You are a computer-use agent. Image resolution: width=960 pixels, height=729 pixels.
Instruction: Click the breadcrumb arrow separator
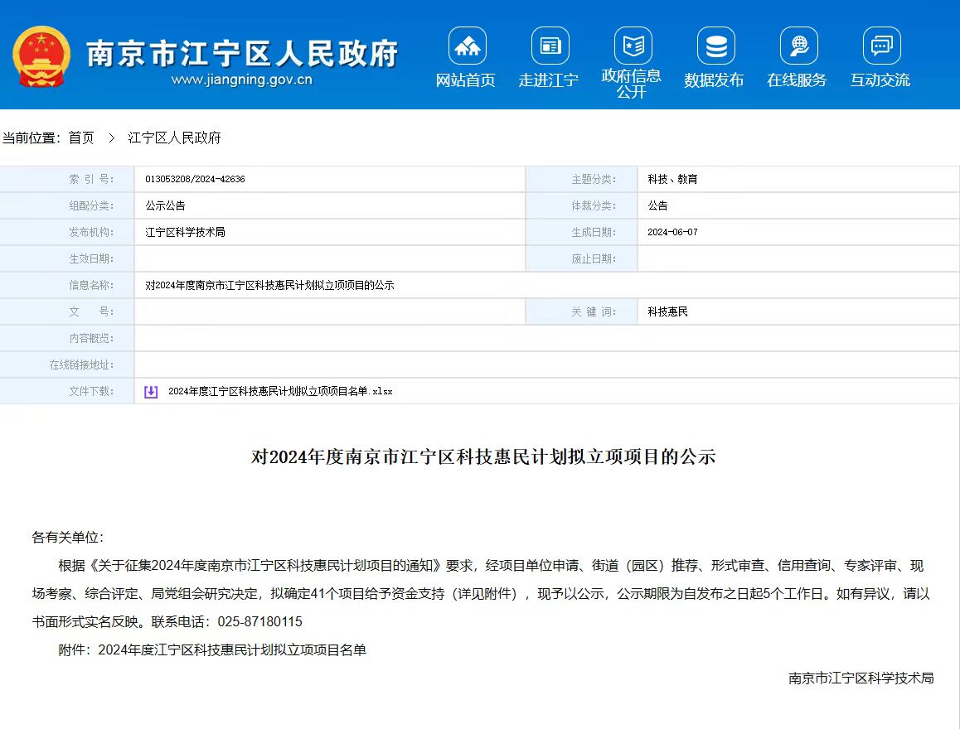click(111, 138)
